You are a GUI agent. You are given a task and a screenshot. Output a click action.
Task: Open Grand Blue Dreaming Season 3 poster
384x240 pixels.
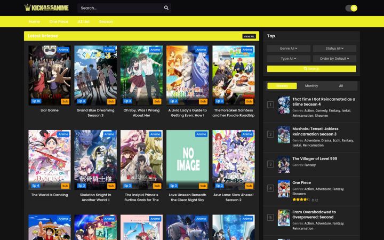pyautogui.click(x=95, y=75)
